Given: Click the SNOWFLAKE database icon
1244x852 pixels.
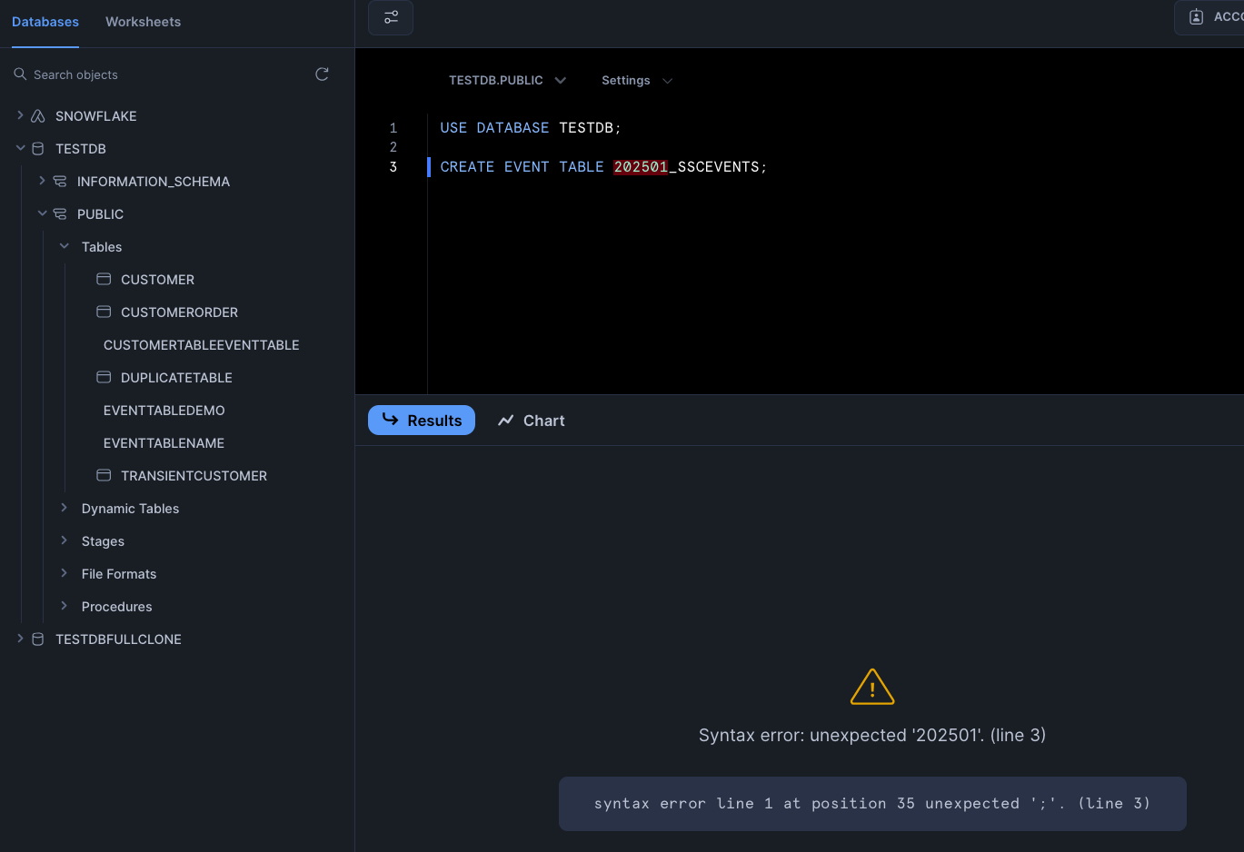Looking at the screenshot, I should 38,116.
